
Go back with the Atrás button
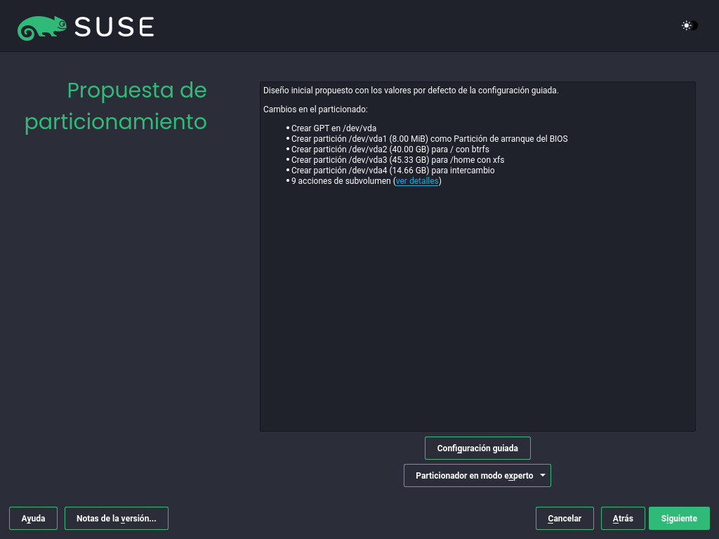pos(623,519)
